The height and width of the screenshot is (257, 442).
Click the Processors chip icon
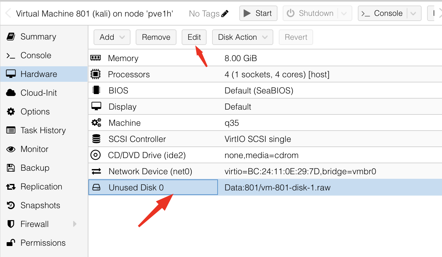point(96,74)
